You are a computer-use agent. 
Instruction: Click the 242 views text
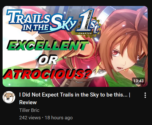point(30,118)
